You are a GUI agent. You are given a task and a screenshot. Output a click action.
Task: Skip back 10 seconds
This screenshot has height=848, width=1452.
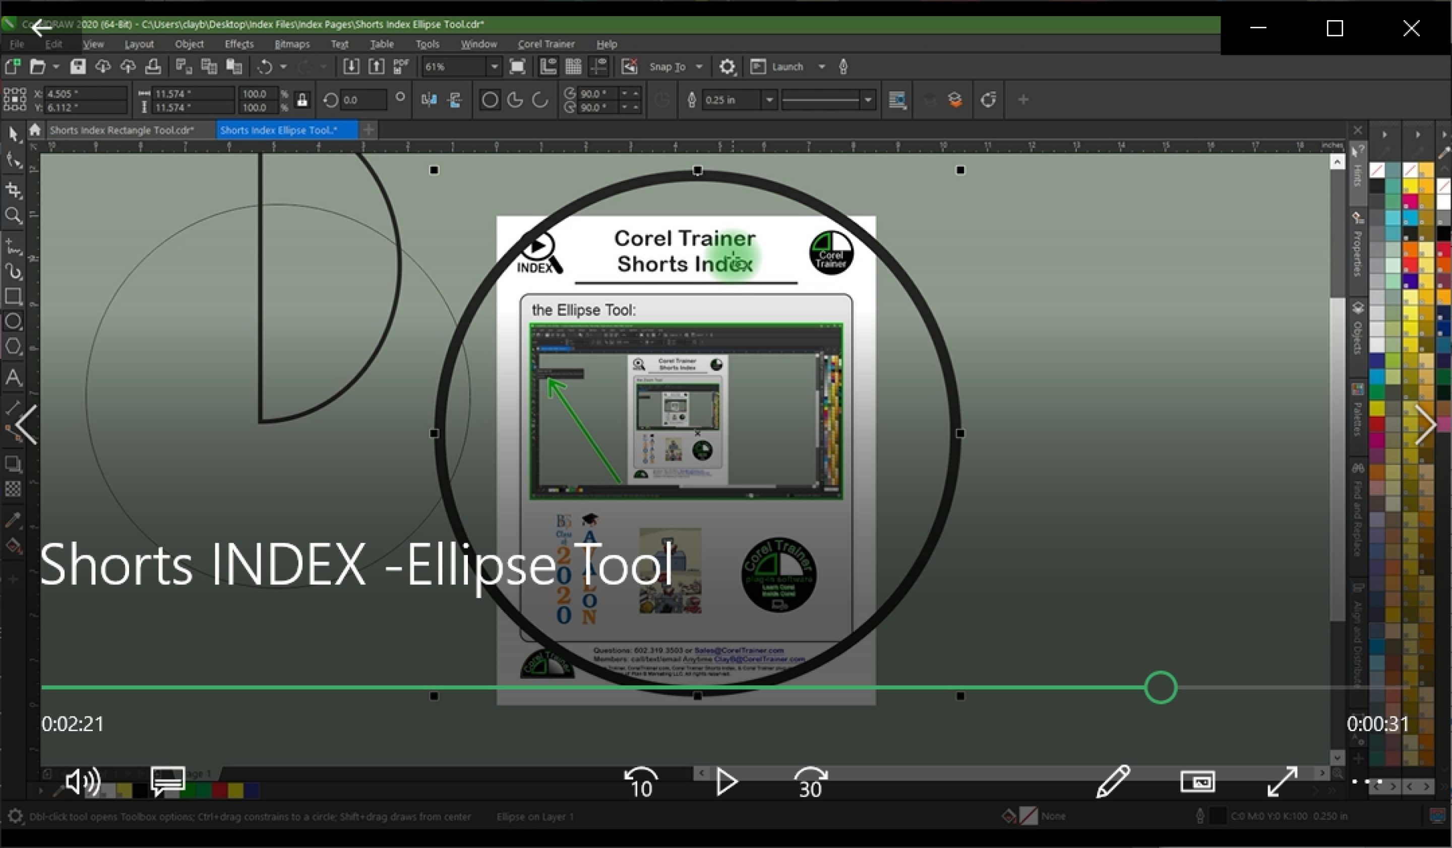click(641, 782)
